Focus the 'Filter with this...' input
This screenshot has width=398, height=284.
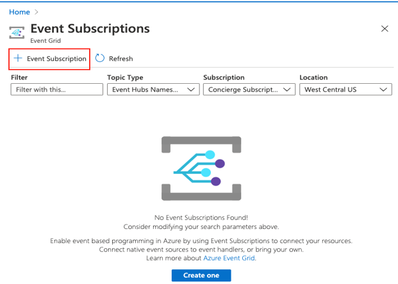[57, 90]
